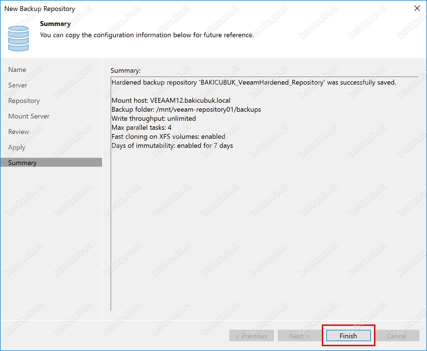The image size is (427, 351).
Task: Select the Name wizard step
Action: pyautogui.click(x=17, y=70)
